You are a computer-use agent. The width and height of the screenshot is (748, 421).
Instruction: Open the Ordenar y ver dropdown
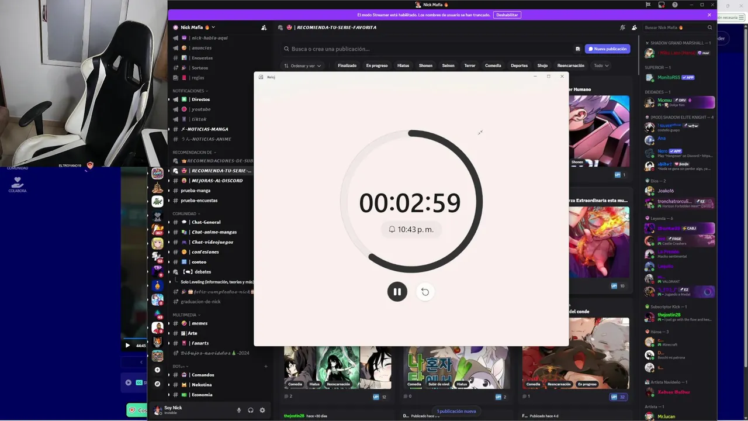tap(303, 66)
